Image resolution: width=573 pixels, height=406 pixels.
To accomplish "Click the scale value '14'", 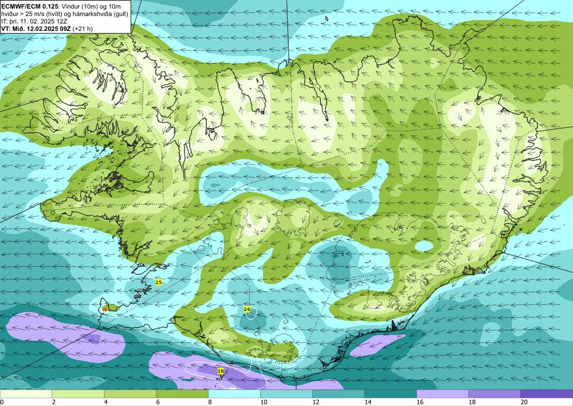I will coord(368,402).
